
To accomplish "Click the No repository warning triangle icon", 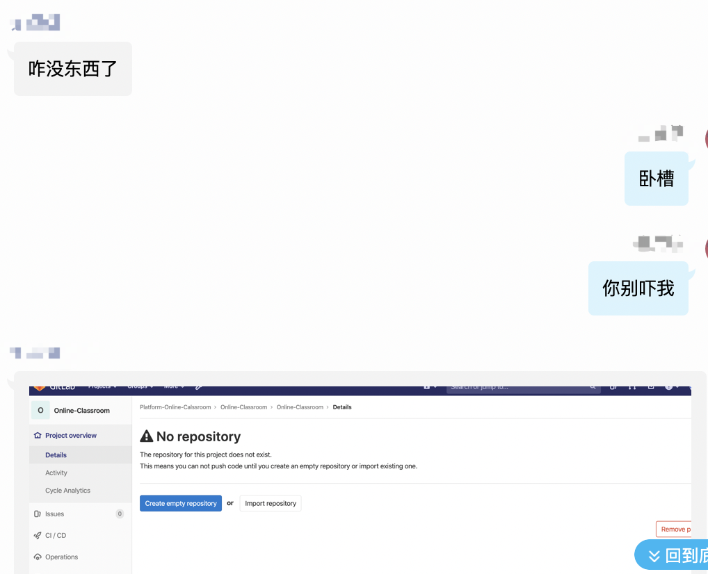I will click(146, 436).
